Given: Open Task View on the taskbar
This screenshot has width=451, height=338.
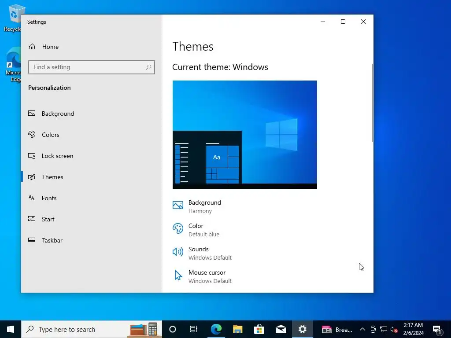Looking at the screenshot, I should pyautogui.click(x=194, y=329).
